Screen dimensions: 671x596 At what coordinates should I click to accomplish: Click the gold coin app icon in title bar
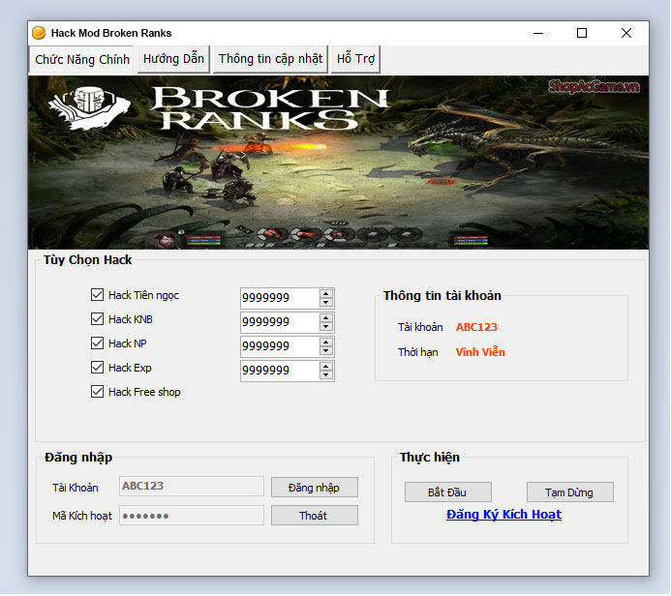[39, 33]
